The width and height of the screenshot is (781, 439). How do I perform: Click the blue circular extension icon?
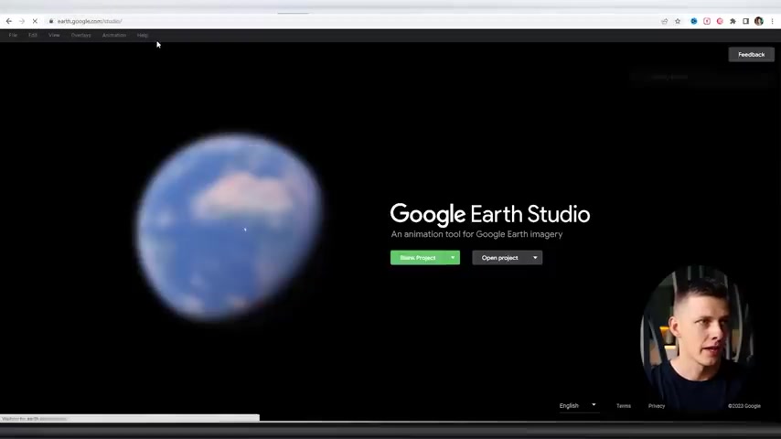click(694, 21)
